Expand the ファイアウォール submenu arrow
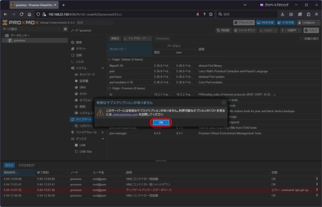The height and width of the screenshot is (207, 322). pyautogui.click(x=103, y=133)
